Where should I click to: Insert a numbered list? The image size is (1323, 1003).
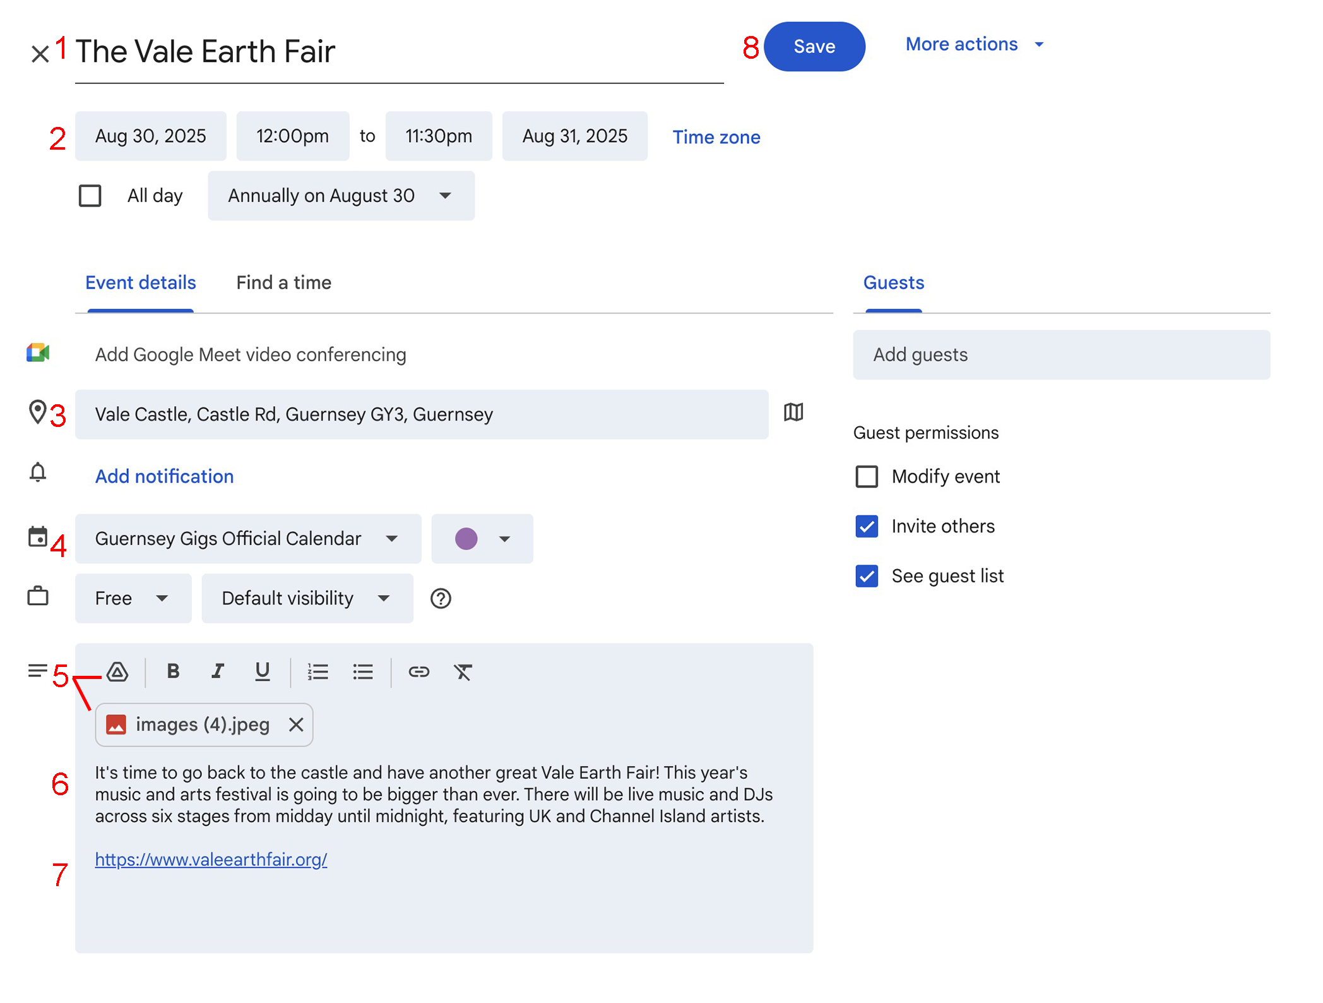(317, 671)
